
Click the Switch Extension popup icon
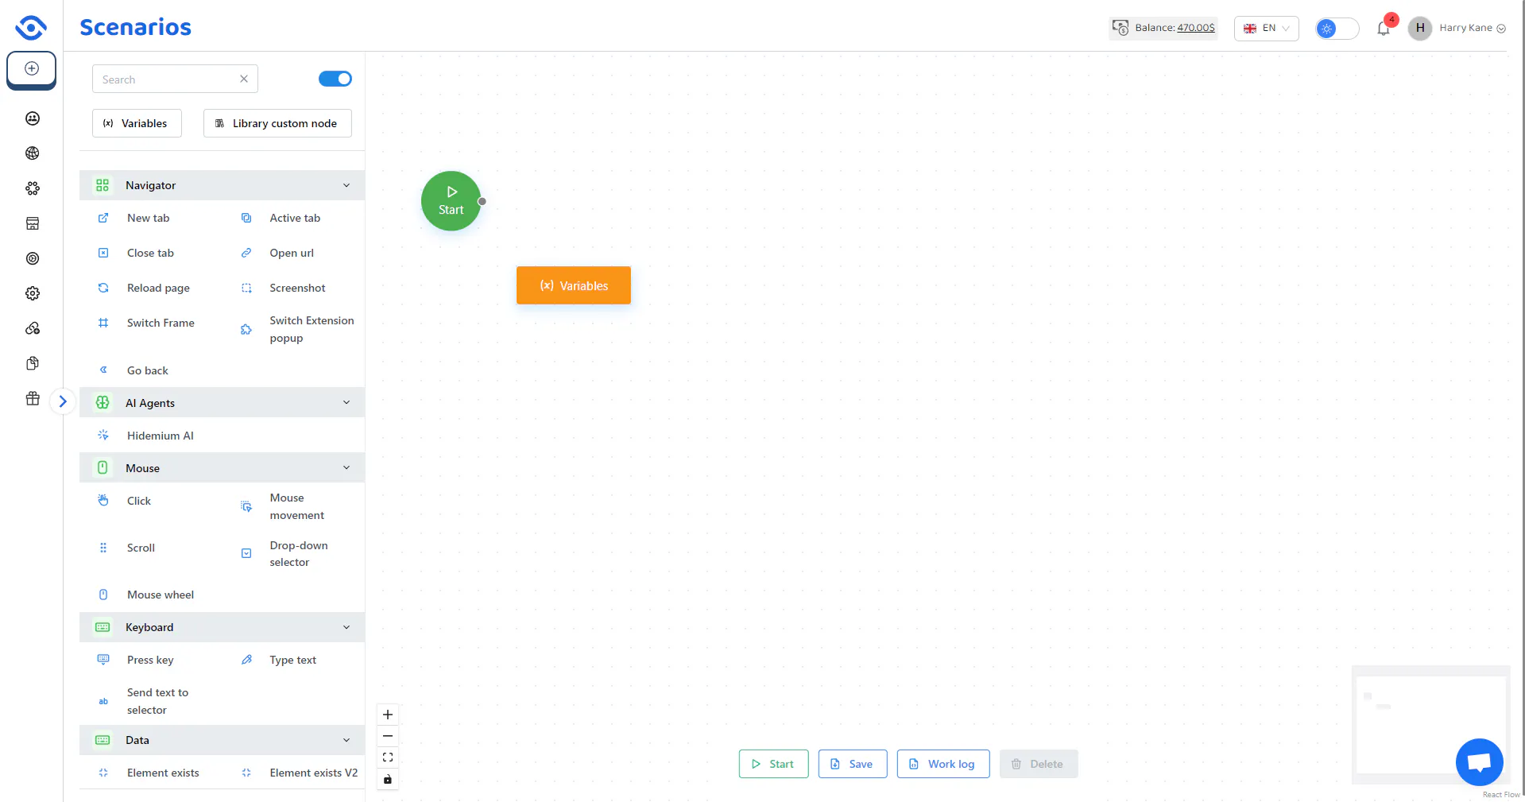tap(246, 329)
